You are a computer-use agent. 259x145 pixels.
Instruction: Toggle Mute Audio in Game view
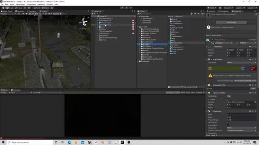pos(185,93)
